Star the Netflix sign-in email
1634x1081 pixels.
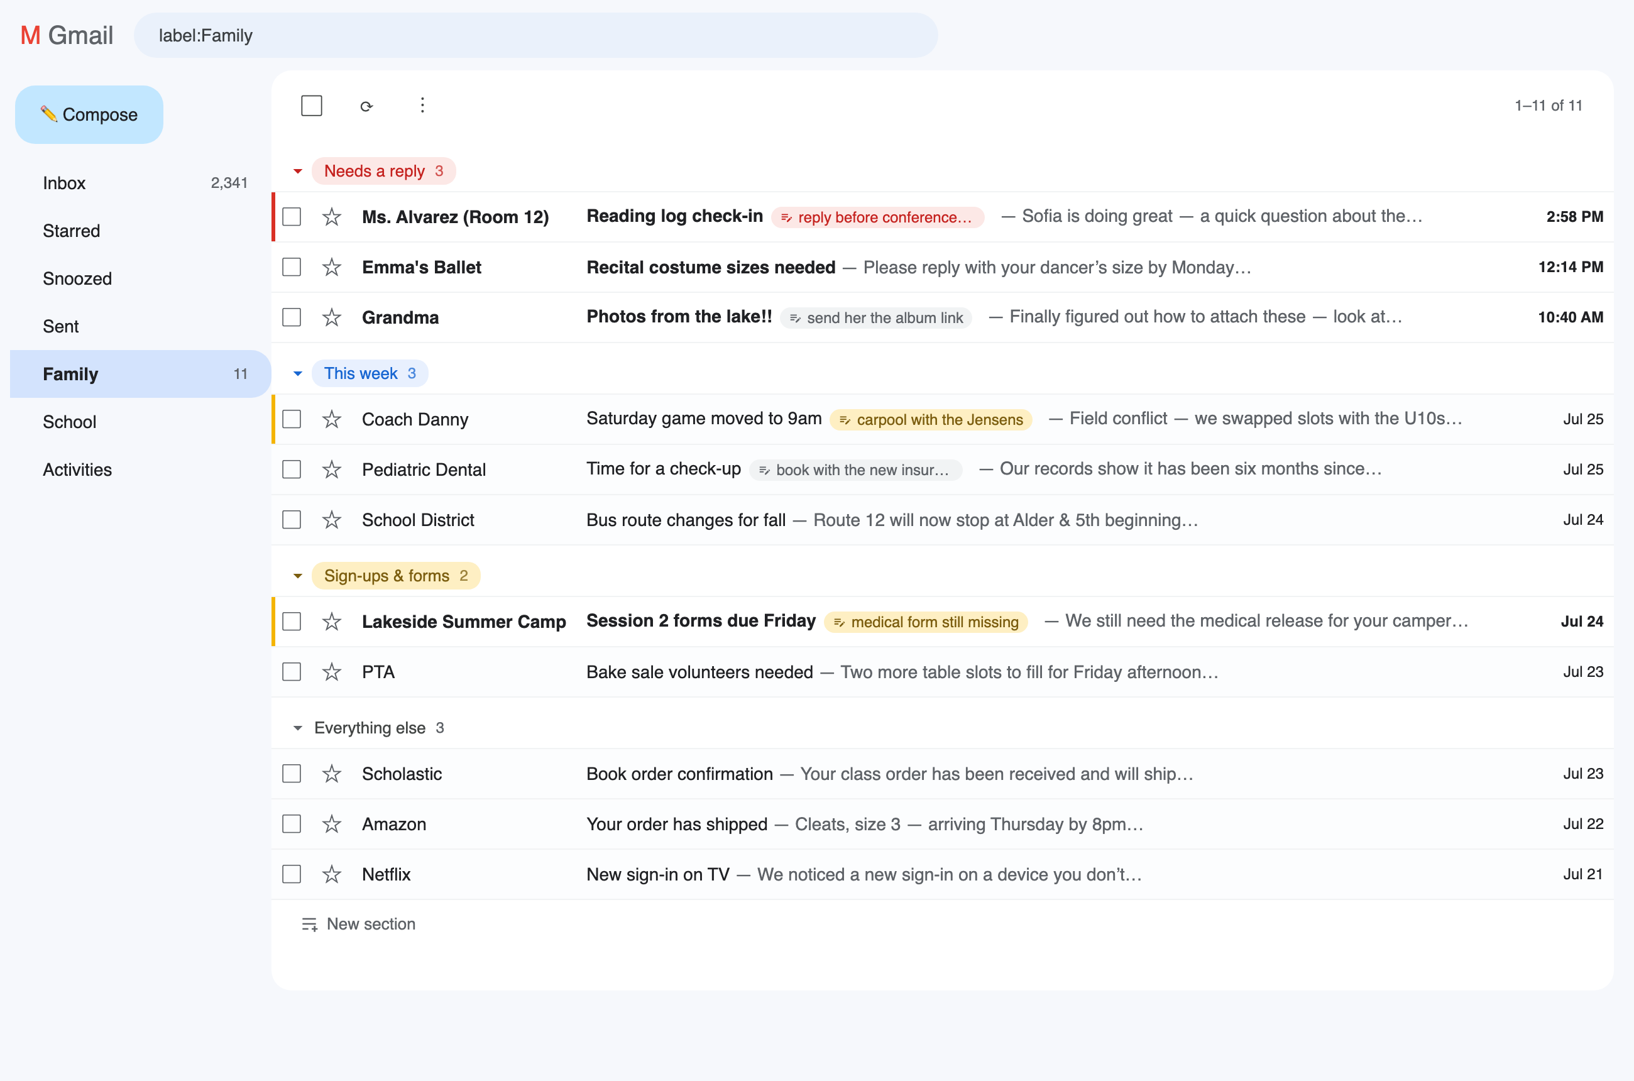click(332, 874)
